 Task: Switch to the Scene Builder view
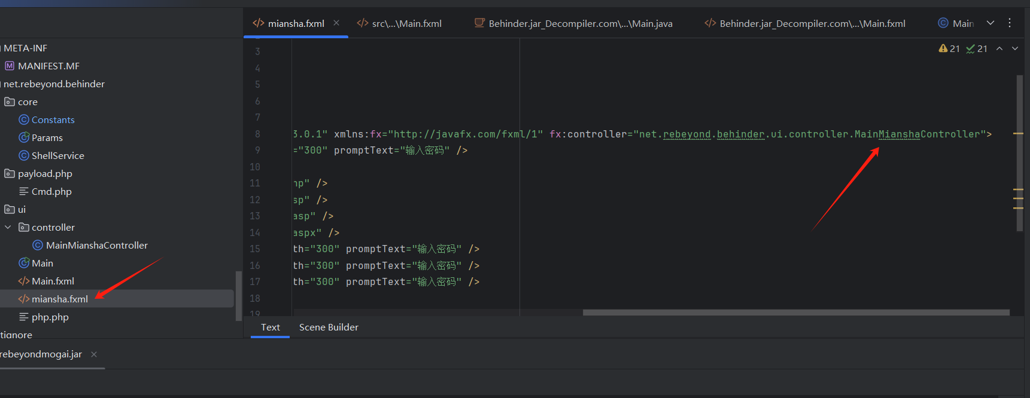tap(329, 327)
